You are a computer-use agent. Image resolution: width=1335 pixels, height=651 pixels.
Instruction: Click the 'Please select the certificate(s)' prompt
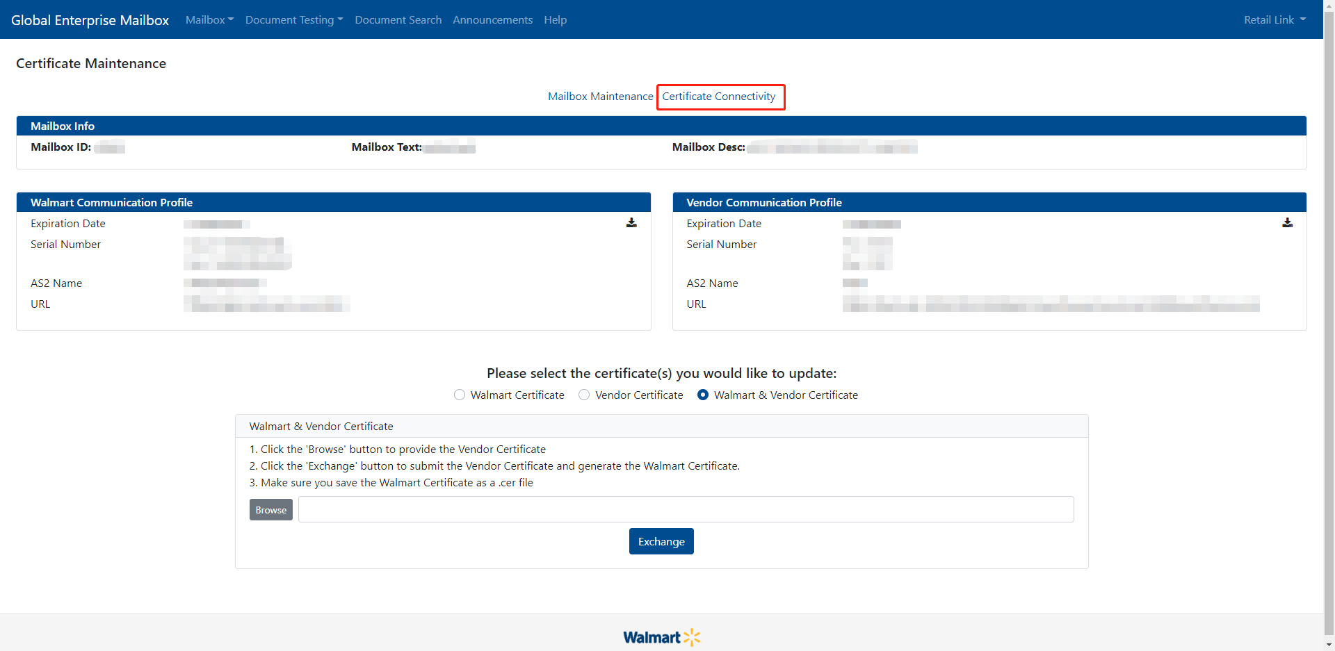[x=662, y=373]
